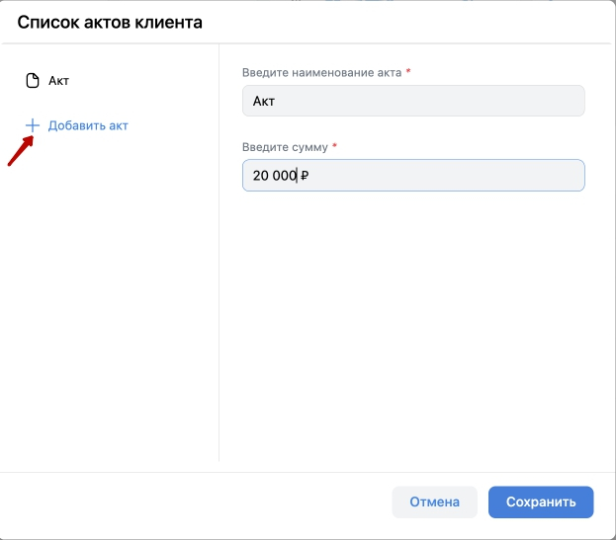Click the 20 000 value text

[x=274, y=176]
